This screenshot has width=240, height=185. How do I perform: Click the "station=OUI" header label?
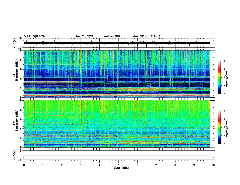pyautogui.click(x=112, y=36)
